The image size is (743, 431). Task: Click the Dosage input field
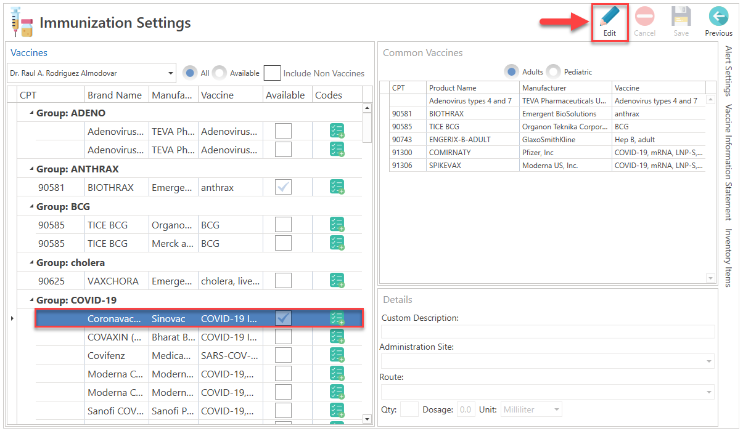point(465,409)
